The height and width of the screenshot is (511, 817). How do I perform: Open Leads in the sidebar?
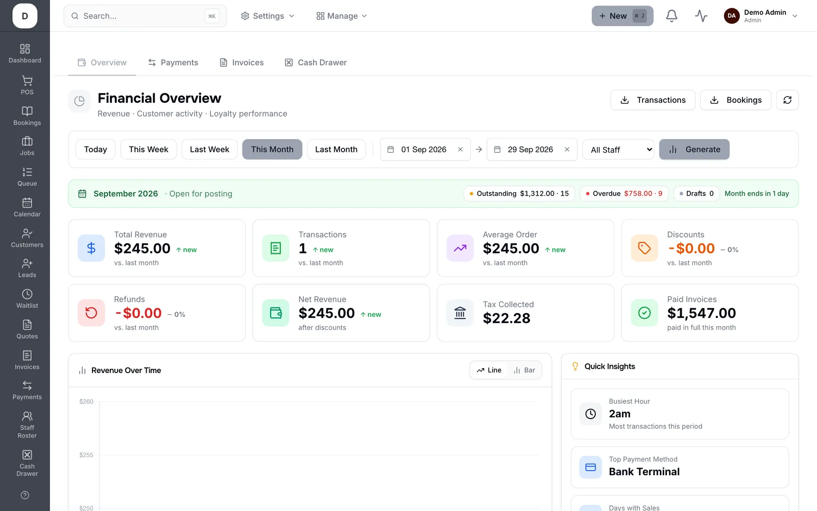(27, 268)
